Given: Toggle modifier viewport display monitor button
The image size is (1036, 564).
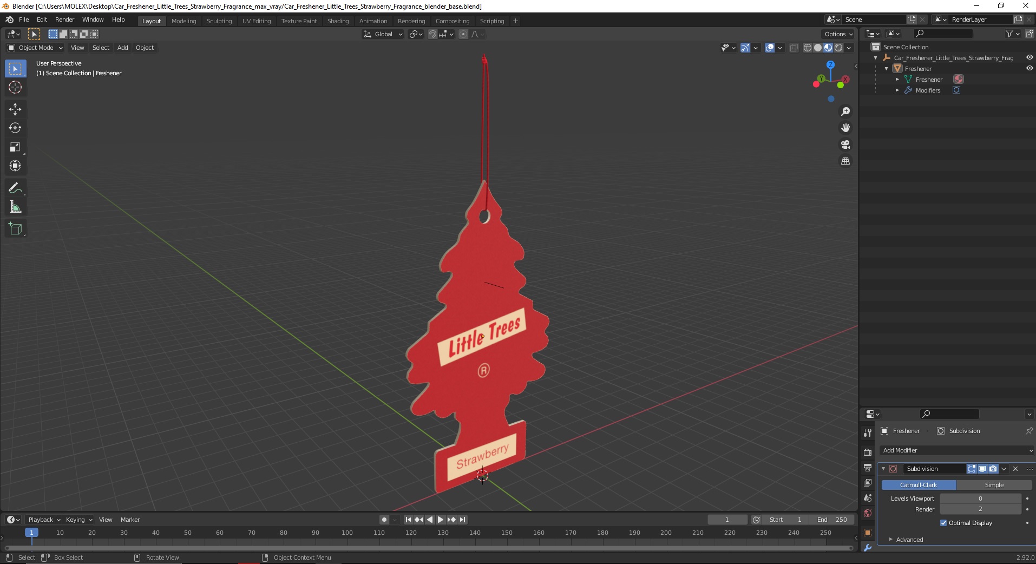Looking at the screenshot, I should 982,469.
